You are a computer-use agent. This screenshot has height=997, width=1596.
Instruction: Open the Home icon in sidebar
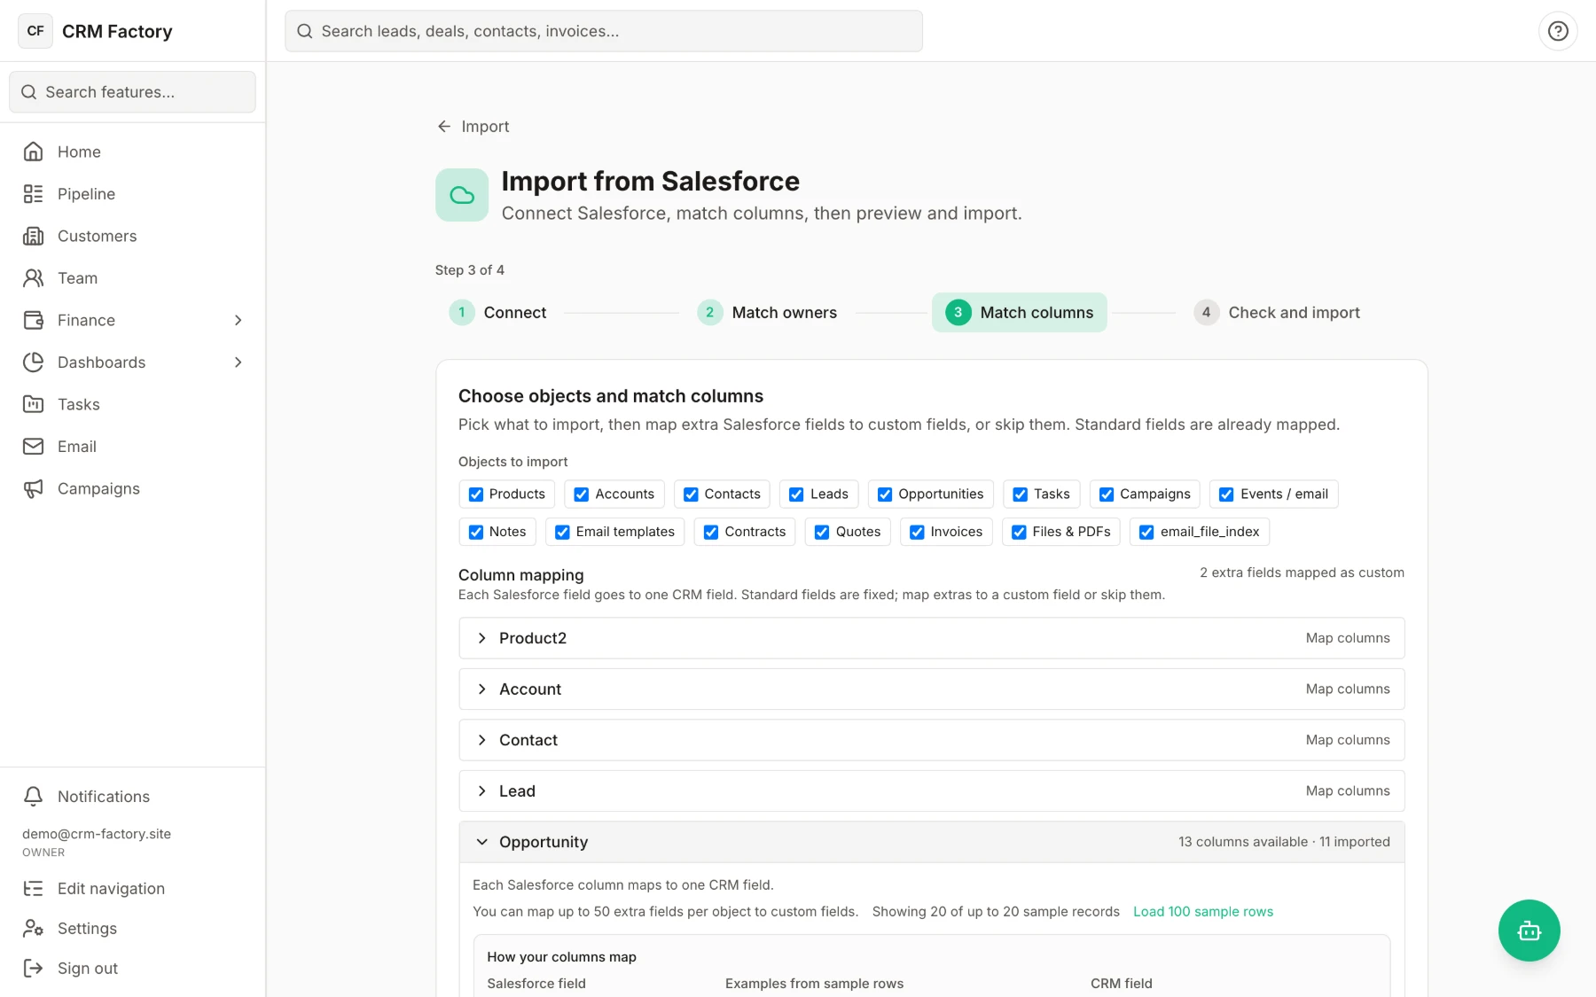[33, 152]
